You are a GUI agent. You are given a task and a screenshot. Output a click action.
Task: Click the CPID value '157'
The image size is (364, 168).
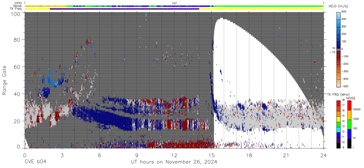(174, 3)
